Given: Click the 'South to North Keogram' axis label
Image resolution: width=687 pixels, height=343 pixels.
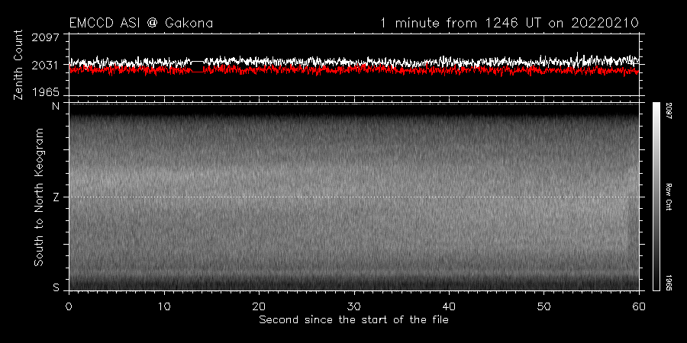Looking at the screenshot, I should (39, 197).
